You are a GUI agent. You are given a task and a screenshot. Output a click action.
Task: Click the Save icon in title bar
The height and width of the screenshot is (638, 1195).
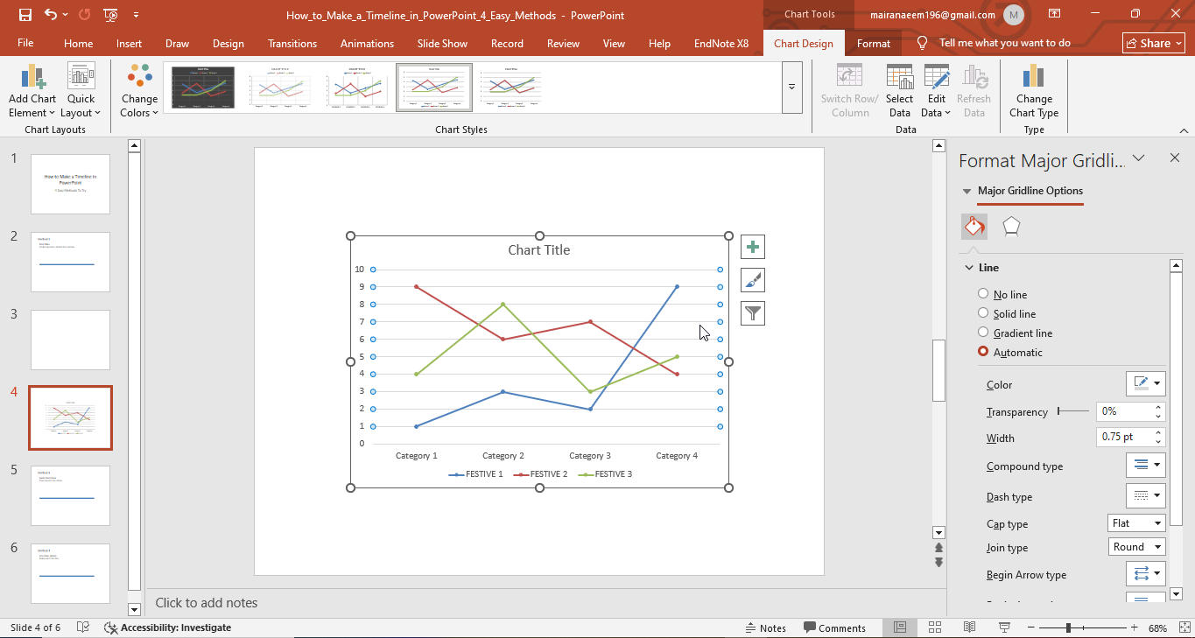[25, 15]
